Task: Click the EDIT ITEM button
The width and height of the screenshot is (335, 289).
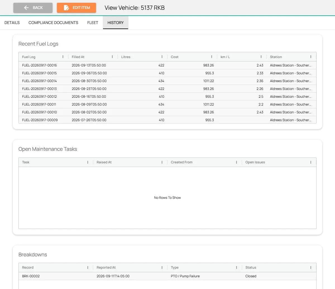Action: tap(76, 8)
